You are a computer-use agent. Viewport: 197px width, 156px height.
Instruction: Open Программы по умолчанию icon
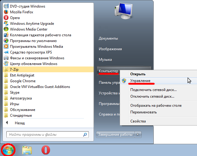6,41
